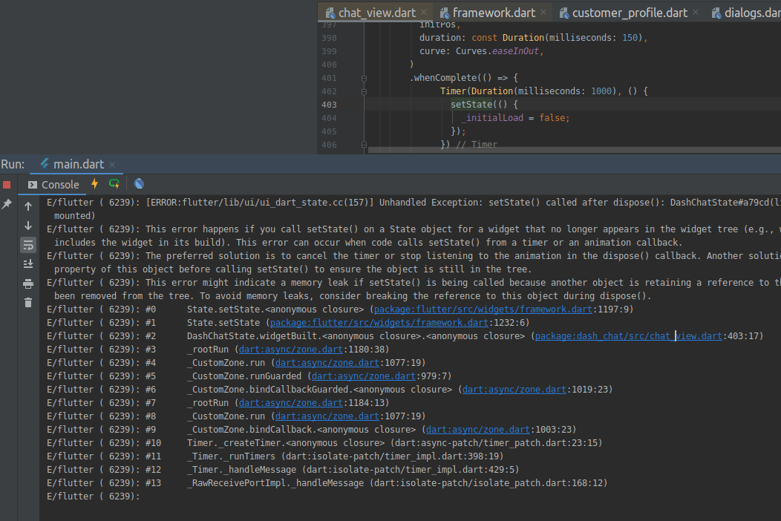The image size is (781, 521).
Task: Toggle soft-wrap for console lines
Action: (28, 244)
